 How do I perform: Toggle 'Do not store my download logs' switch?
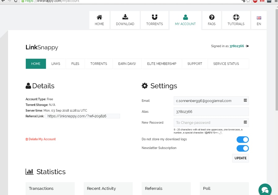click(242, 139)
